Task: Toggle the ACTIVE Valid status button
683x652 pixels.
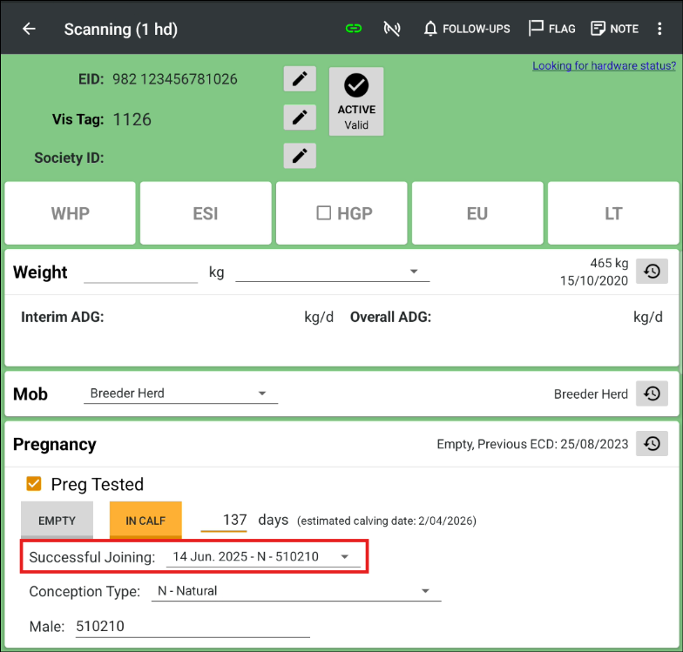Action: [x=356, y=102]
